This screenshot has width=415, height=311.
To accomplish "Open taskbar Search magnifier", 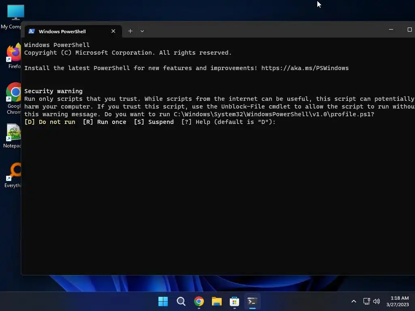I will [181, 301].
